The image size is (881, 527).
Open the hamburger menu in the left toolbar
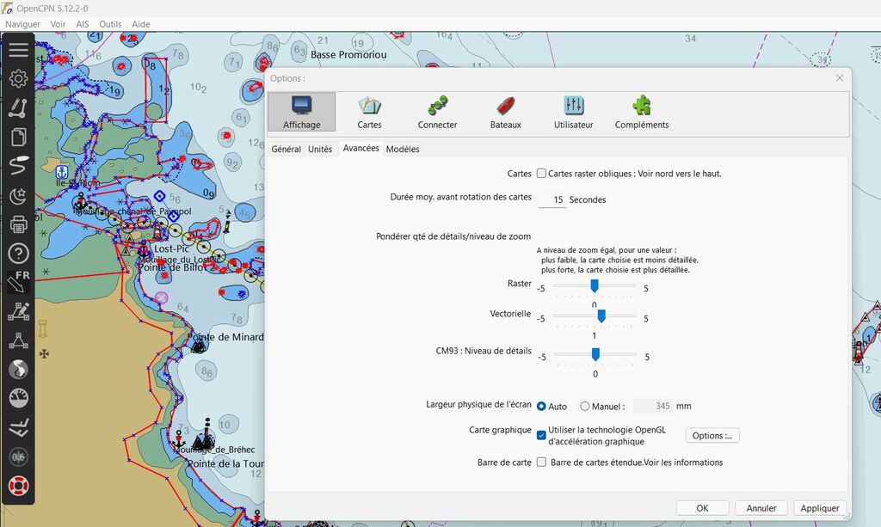18,50
